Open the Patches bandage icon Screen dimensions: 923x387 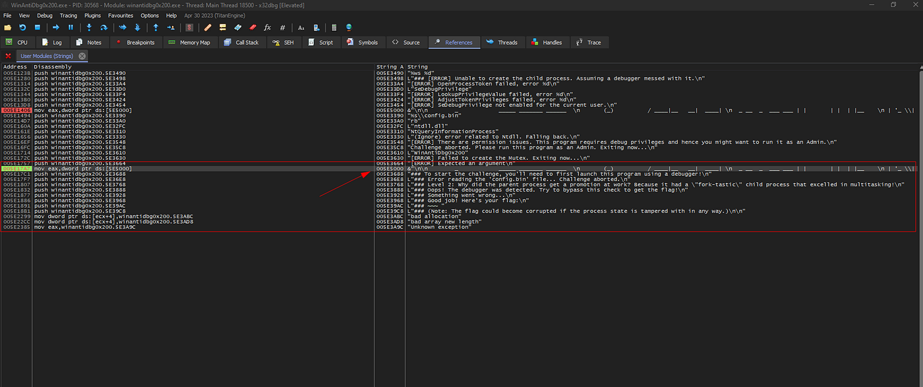pyautogui.click(x=208, y=28)
